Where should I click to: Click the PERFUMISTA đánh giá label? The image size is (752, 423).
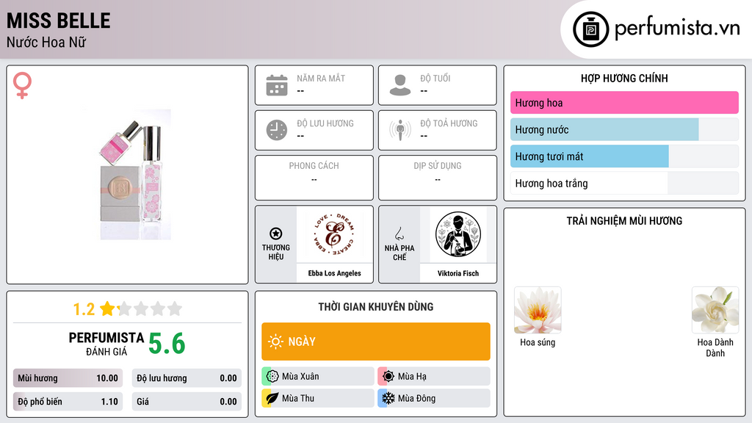[106, 344]
